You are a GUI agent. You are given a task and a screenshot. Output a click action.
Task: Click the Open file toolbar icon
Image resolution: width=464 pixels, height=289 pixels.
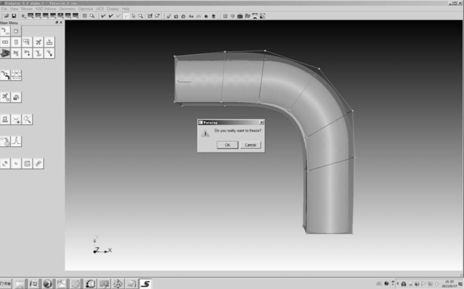[7, 16]
